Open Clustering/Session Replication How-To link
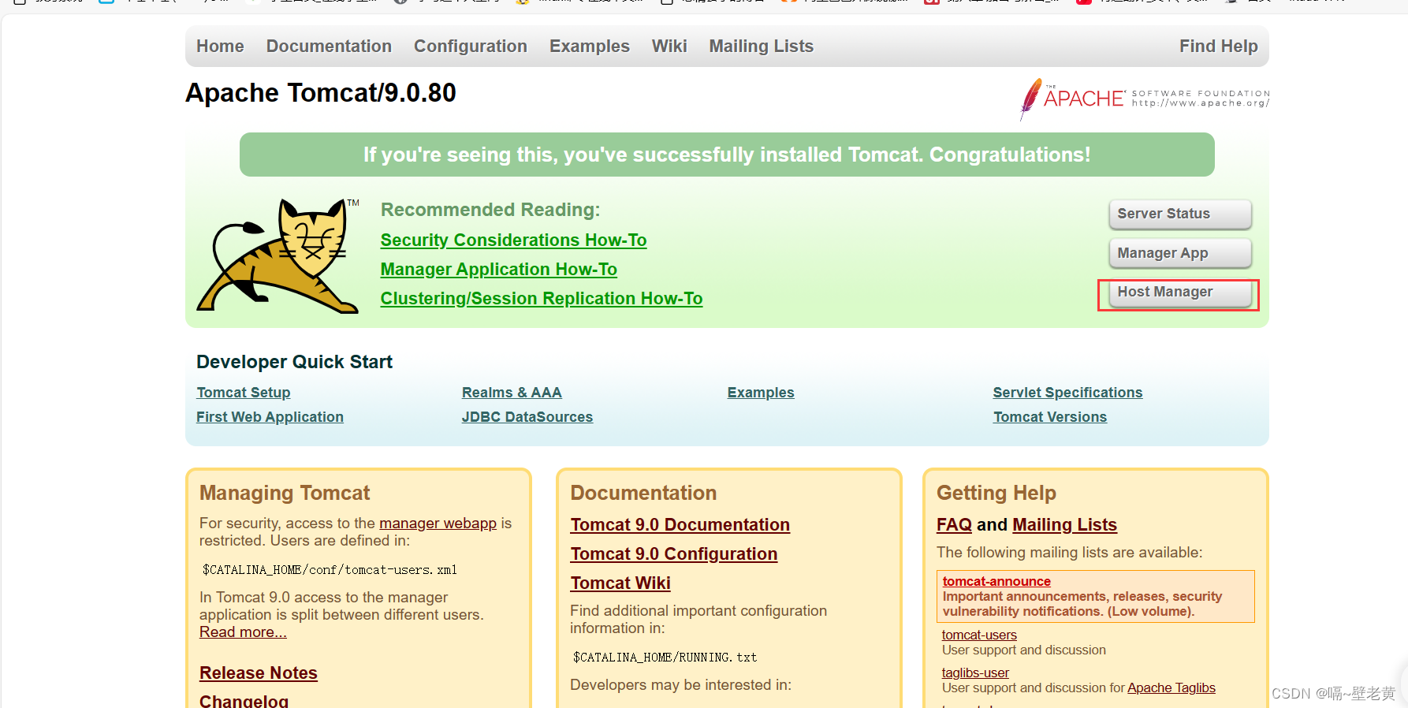 pos(542,299)
